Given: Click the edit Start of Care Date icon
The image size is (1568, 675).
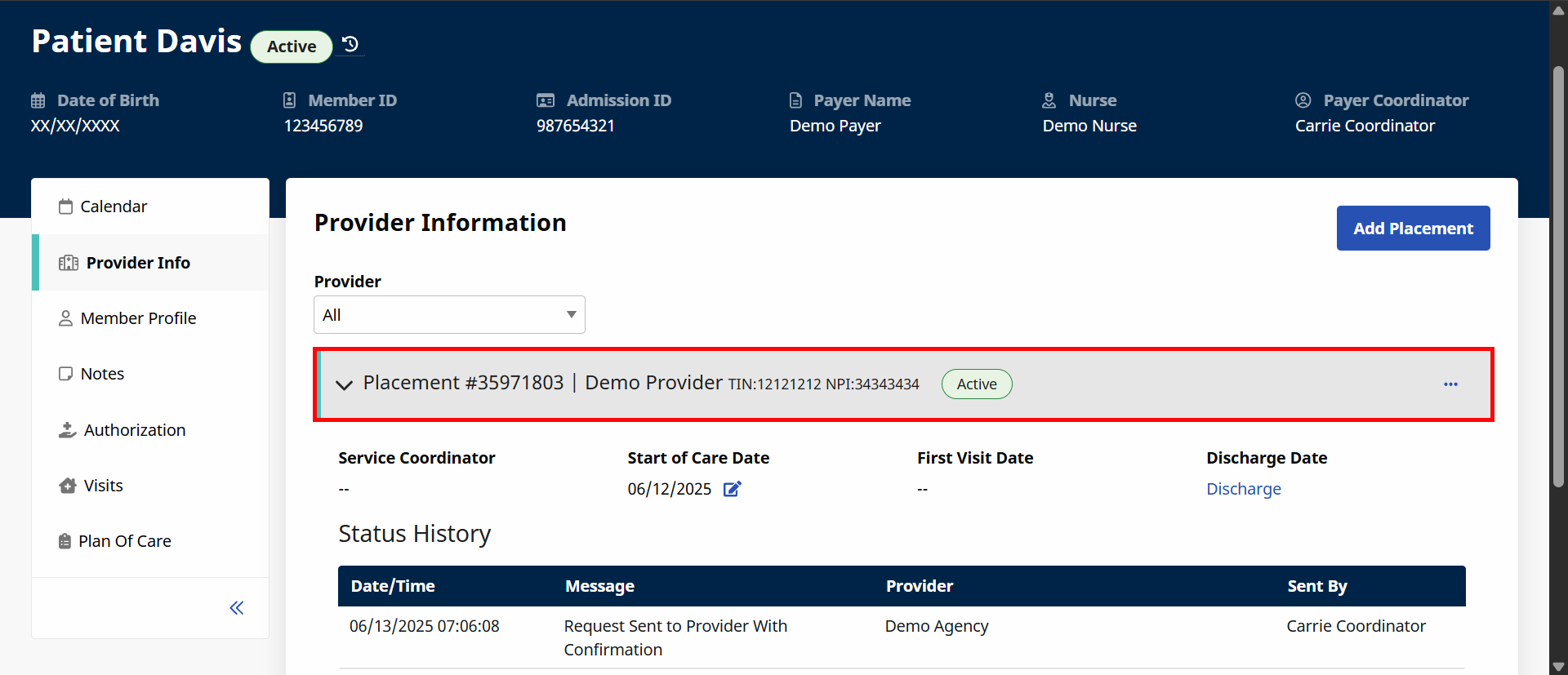Looking at the screenshot, I should [732, 489].
